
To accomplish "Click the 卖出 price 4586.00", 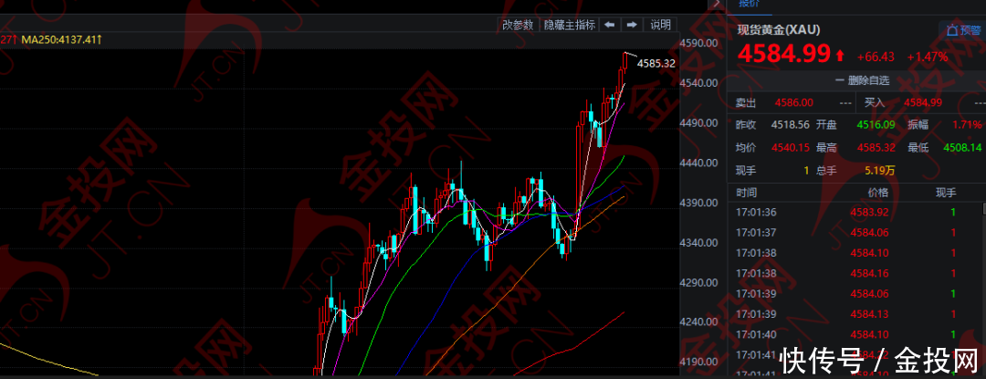I will click(793, 102).
